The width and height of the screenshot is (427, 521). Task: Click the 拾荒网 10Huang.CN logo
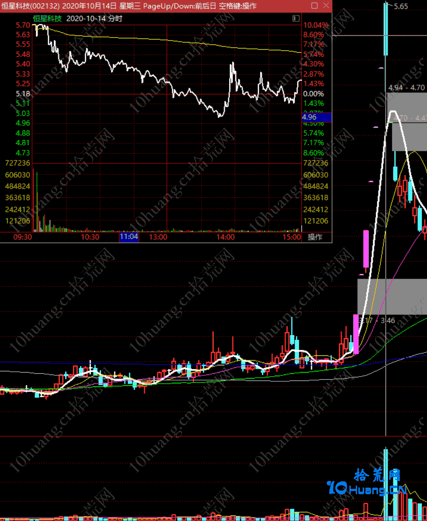point(366,482)
